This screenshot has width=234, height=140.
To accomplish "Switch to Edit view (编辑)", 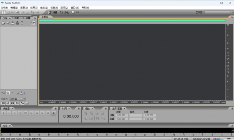I will (x=53, y=12).
